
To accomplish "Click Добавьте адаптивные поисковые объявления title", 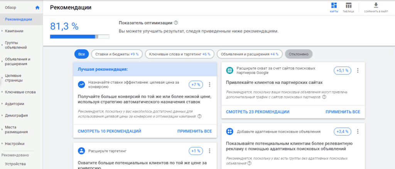I will (x=279, y=131).
